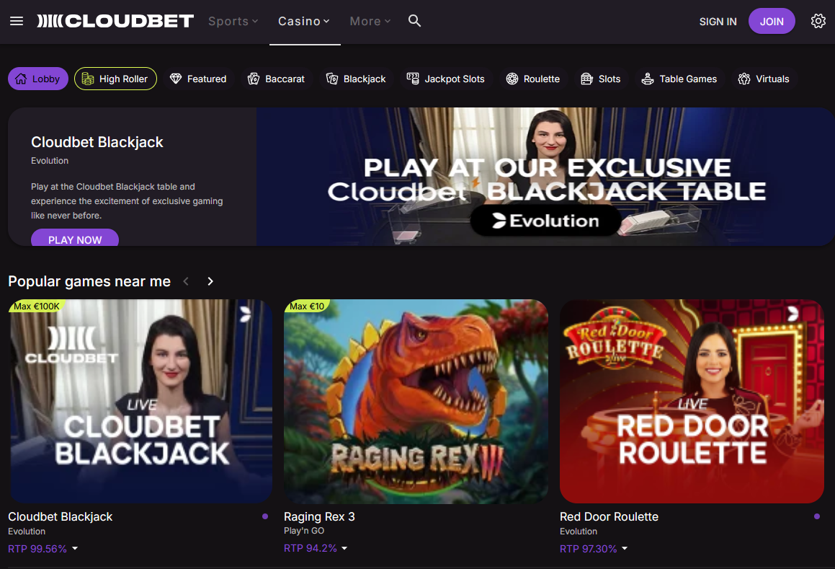Show next popular games

[210, 281]
